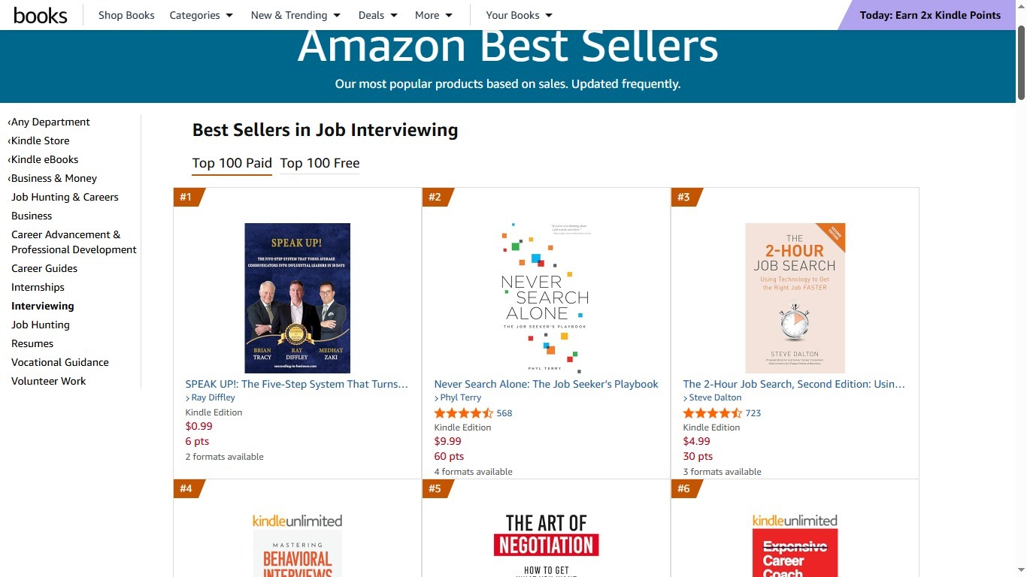View the 723 ratings for The 2-Hour Job Search
1027x577 pixels.
(x=752, y=412)
